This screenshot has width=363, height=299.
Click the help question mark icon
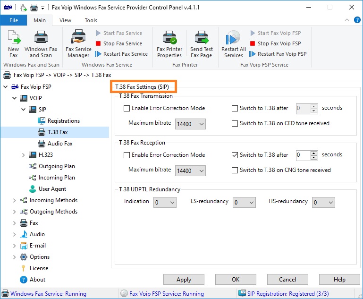point(357,20)
